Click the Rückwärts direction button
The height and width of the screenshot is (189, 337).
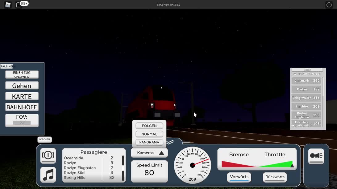[275, 177]
